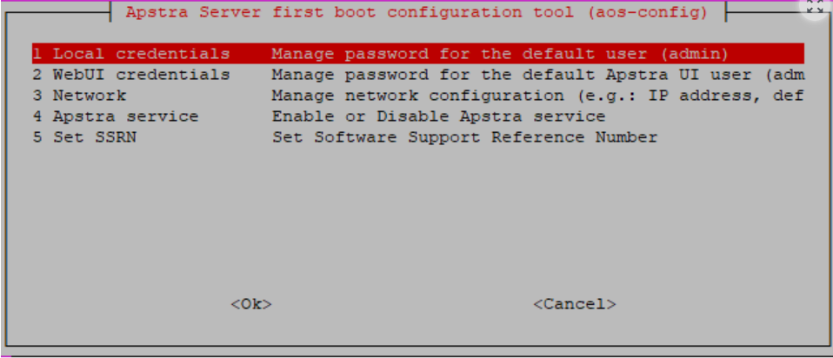
Task: Click the number 4 beside Apstra service
Action: (37, 116)
